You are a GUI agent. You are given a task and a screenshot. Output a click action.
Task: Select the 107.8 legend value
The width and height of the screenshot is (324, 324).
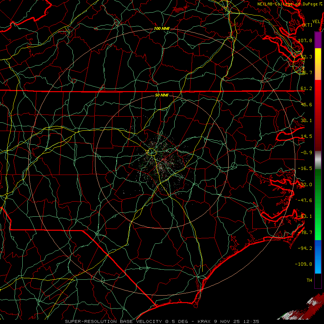305,40
